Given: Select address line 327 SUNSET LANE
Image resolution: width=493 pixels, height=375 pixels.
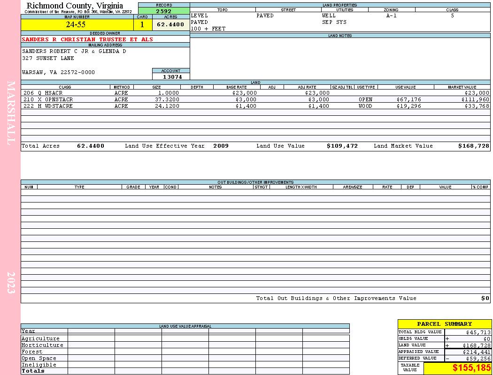Looking at the screenshot, I should [x=48, y=58].
